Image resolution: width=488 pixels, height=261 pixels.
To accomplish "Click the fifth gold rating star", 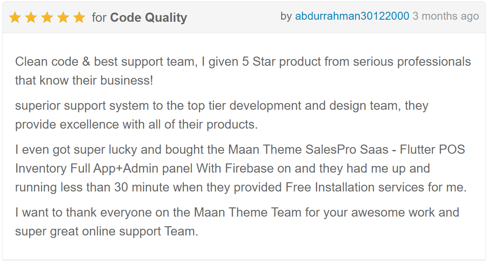I will point(79,18).
